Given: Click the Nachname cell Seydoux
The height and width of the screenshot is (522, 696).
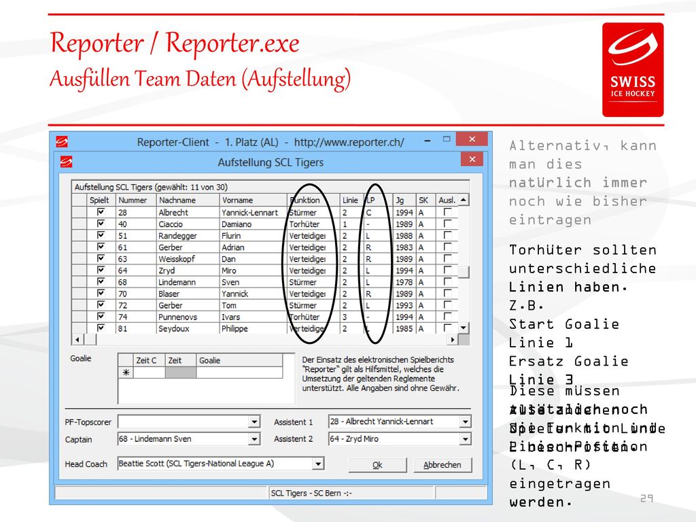Looking at the screenshot, I should click(x=188, y=328).
